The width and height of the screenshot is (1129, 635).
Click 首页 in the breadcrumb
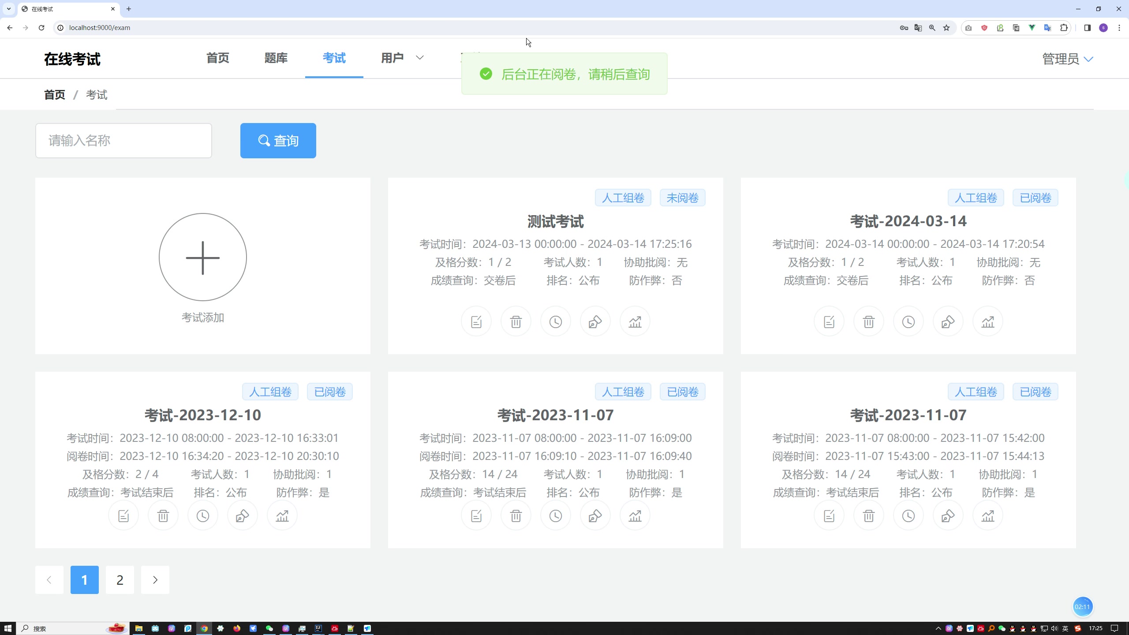tap(55, 95)
